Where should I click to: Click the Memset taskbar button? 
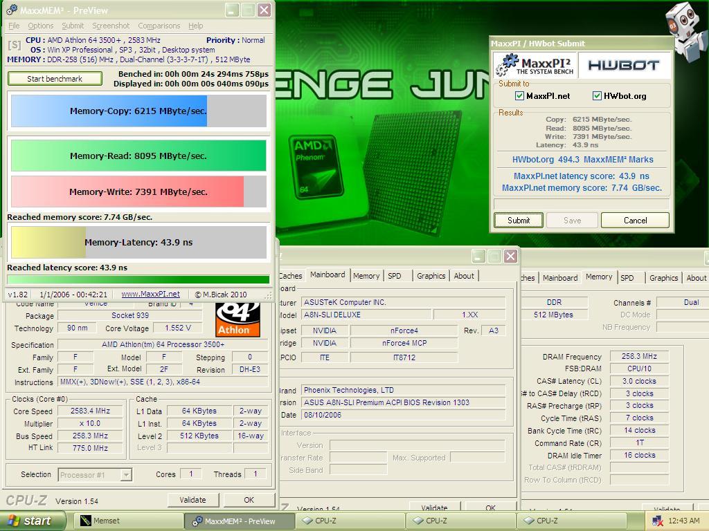point(128,521)
